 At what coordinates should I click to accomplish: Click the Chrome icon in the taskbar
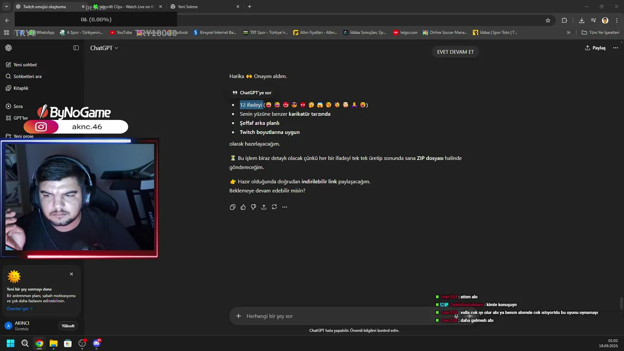coord(39,343)
